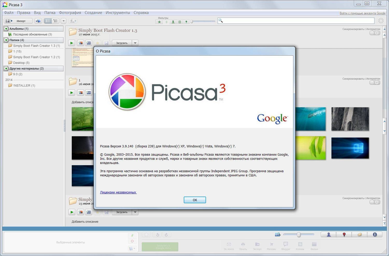Screen dimensions: 389x256
Task: Create movie presentation for Simply Boot Flash Creator 1.3
Action: point(89,43)
